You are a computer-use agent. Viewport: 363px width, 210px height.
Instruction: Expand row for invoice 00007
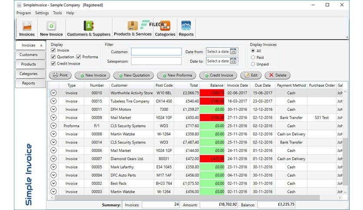pyautogui.click(x=53, y=159)
